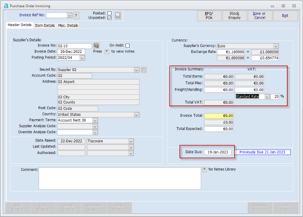The image size is (303, 217).
Task: Click the Total Expected field
Action: pos(219,129)
